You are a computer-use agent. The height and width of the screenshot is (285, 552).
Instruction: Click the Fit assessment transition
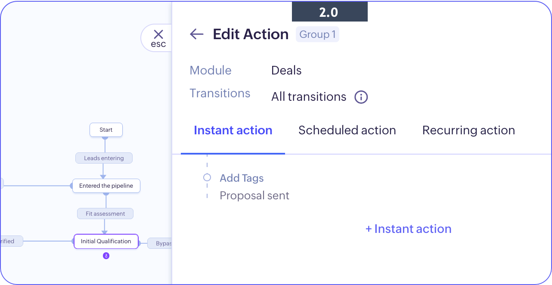[105, 214]
